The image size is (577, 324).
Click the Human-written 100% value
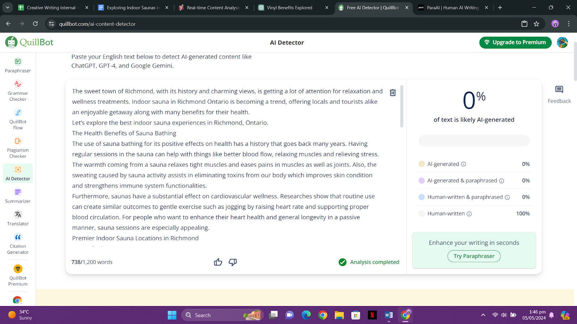click(x=523, y=213)
